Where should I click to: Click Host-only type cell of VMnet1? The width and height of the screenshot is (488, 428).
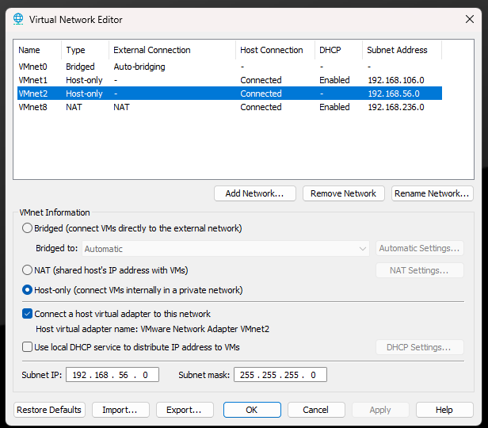[x=84, y=80]
